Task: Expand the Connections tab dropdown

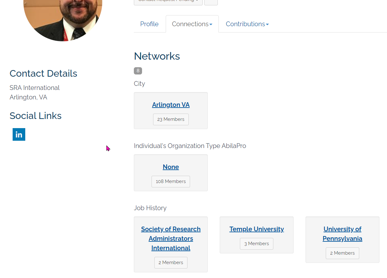Action: point(192,24)
